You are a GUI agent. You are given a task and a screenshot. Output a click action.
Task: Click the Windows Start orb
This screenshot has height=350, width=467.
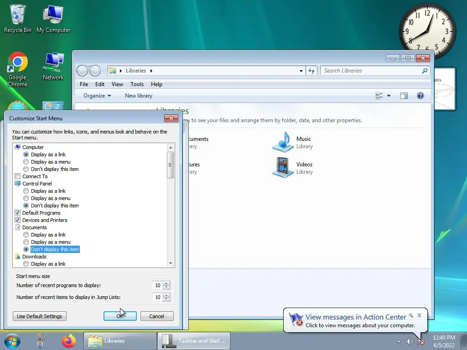tap(12, 341)
